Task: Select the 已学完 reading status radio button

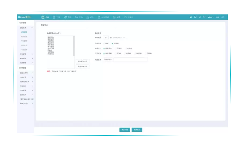Action: point(115,48)
